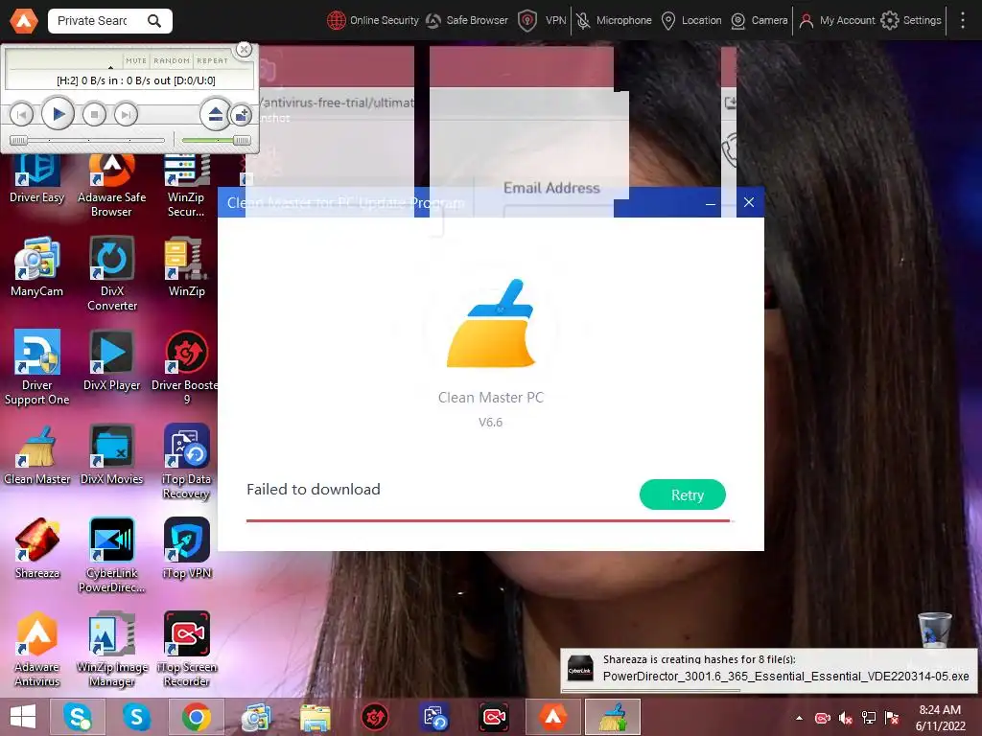Open the taskbar clock showing 8:24 AM
Screen dimensions: 982x736
click(940, 718)
